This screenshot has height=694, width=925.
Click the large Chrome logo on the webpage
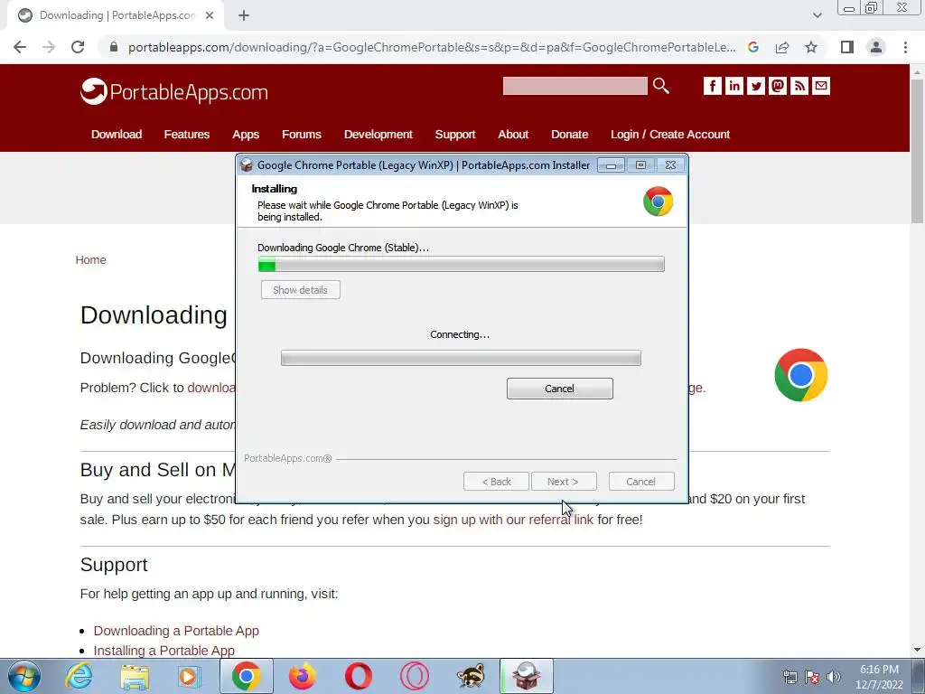click(x=800, y=375)
